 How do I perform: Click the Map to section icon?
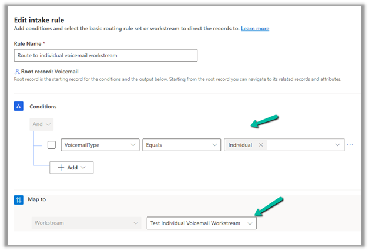tap(18, 199)
